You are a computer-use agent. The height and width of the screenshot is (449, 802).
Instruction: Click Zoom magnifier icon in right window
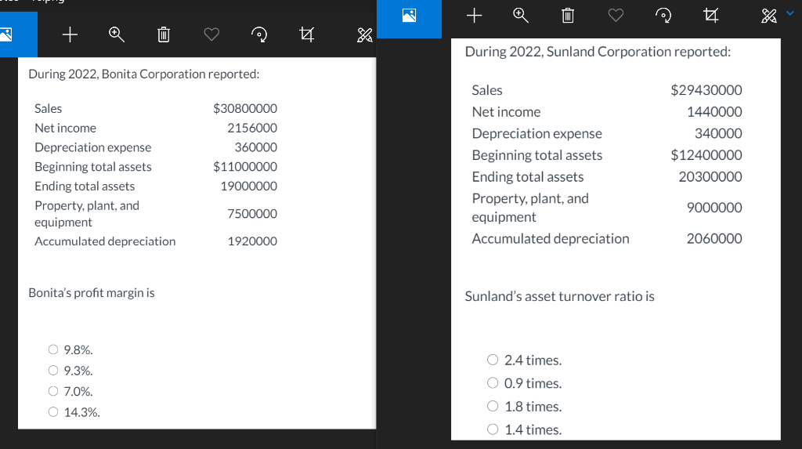[x=521, y=16]
